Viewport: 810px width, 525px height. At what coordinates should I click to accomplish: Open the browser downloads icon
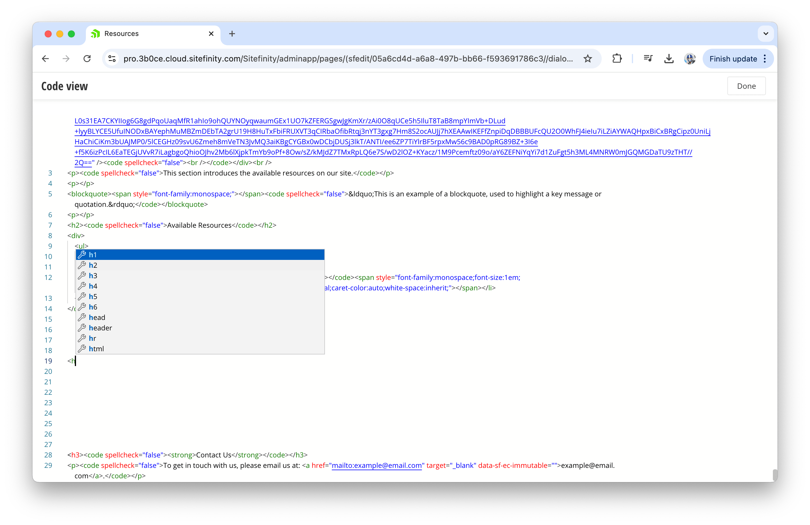669,59
